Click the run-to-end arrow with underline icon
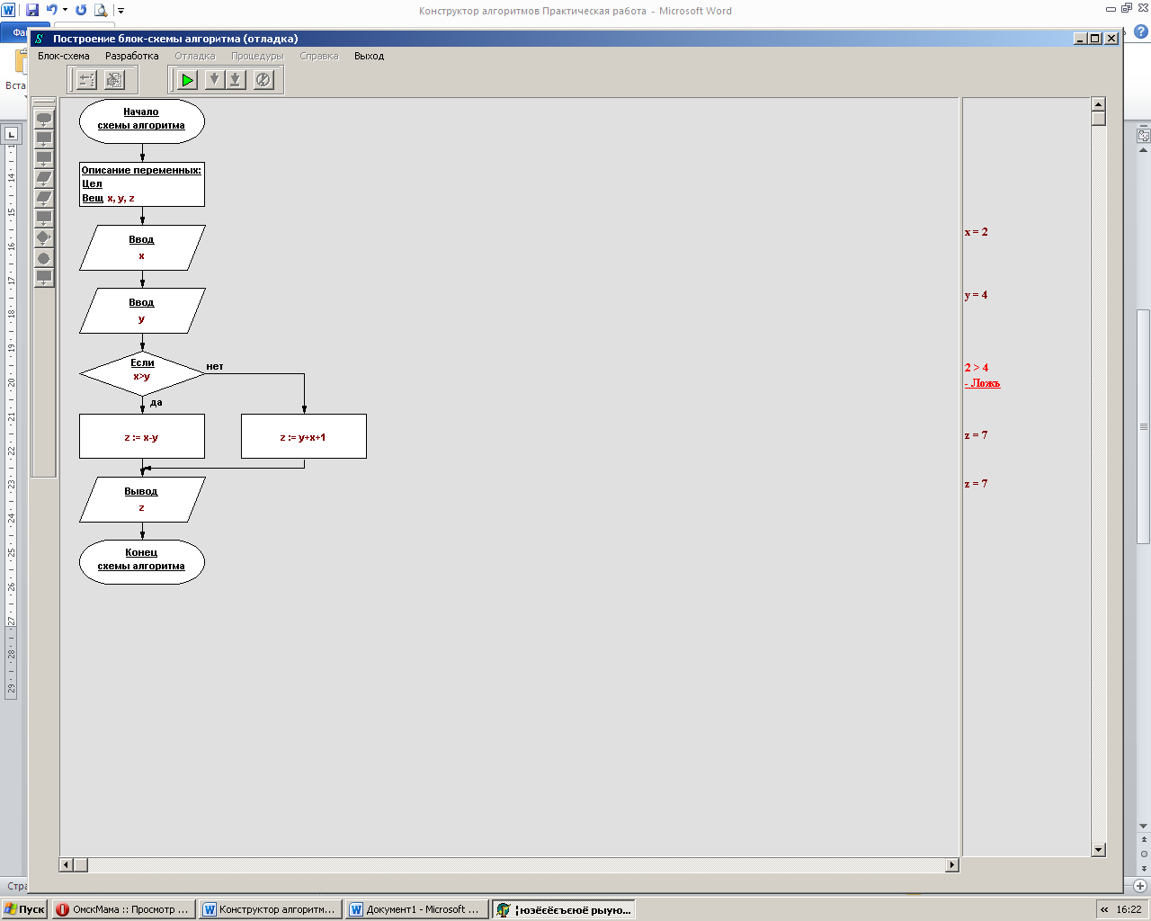 (x=235, y=80)
